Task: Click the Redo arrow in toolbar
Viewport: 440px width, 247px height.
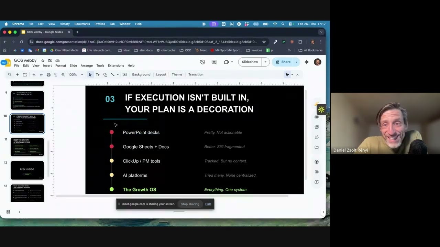Action: click(41, 74)
